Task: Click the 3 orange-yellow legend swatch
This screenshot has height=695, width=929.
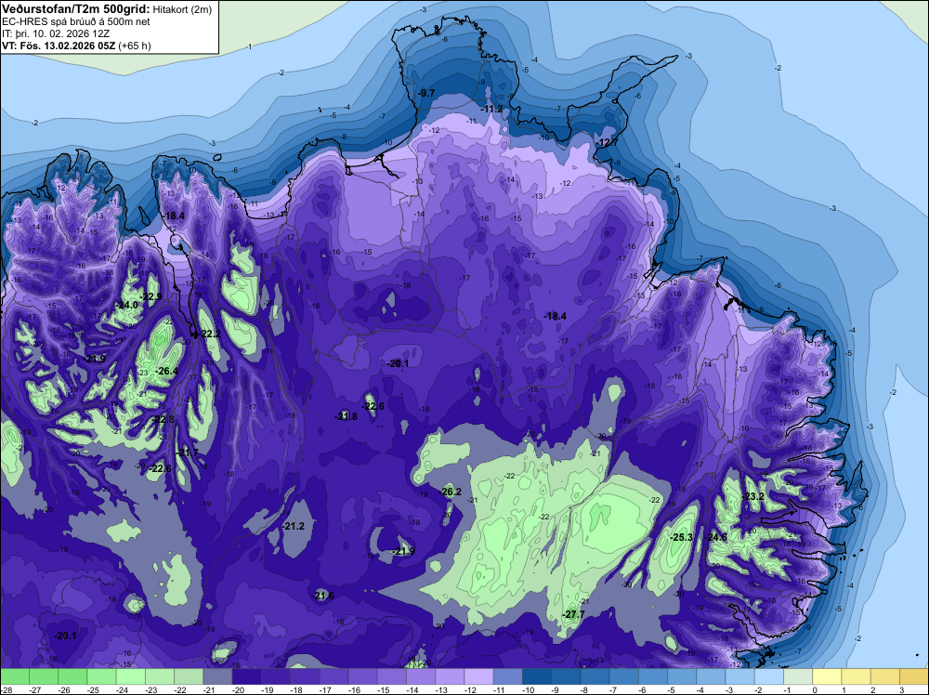Action: pyautogui.click(x=914, y=676)
